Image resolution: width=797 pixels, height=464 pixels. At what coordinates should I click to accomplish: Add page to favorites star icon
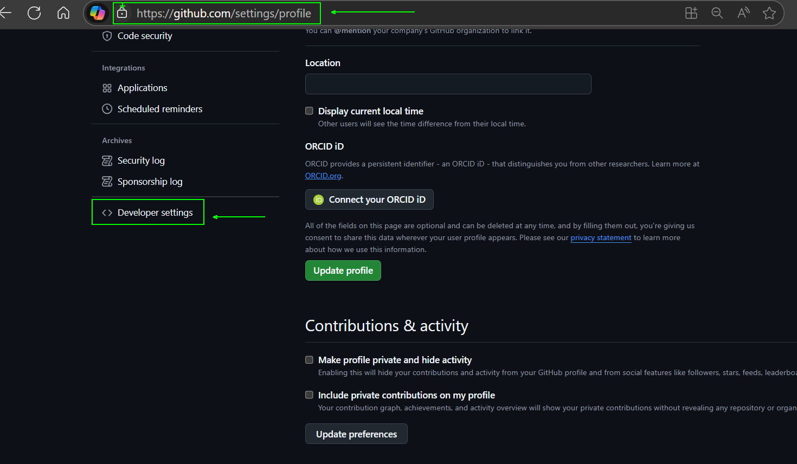click(769, 13)
